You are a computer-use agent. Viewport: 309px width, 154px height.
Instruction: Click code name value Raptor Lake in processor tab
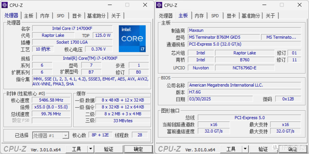(53, 35)
